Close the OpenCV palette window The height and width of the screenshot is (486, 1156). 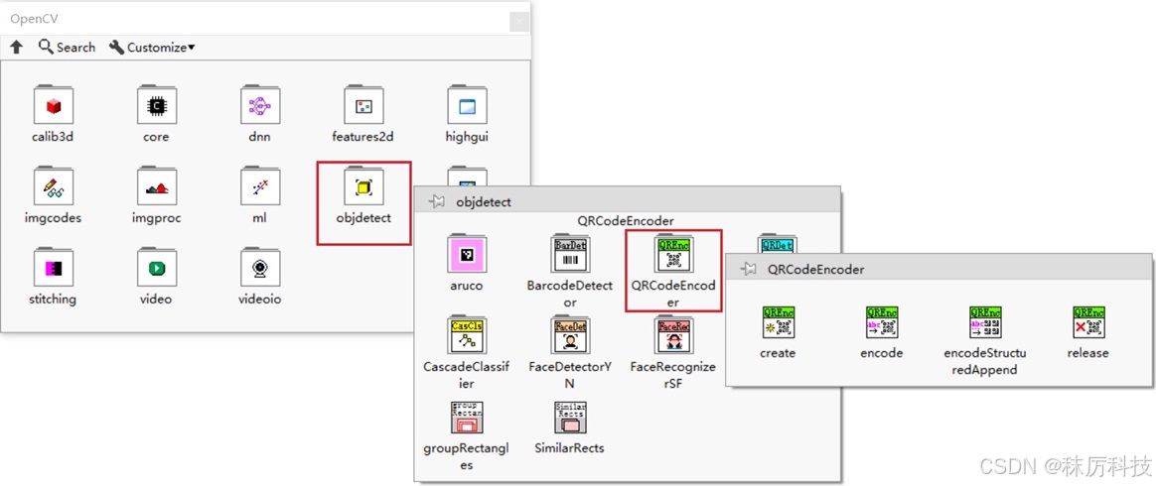(519, 22)
